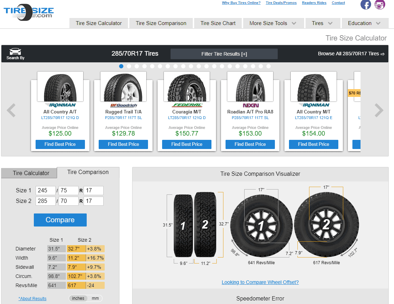Find Best Price for All Country A/T
The width and height of the screenshot is (394, 304).
tap(60, 144)
